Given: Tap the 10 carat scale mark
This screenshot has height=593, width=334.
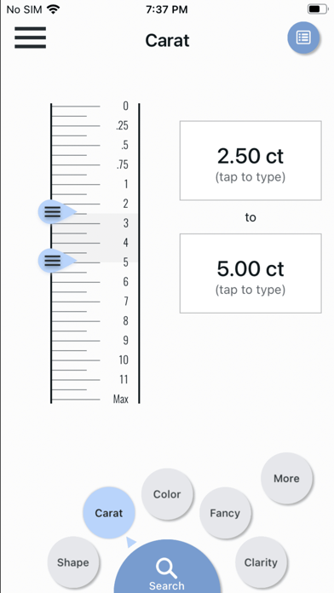Looking at the screenshot, I should (x=124, y=360).
